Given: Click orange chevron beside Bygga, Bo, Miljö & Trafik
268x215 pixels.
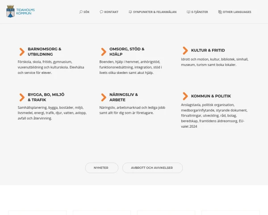Looking at the screenshot, I should click(x=22, y=97).
